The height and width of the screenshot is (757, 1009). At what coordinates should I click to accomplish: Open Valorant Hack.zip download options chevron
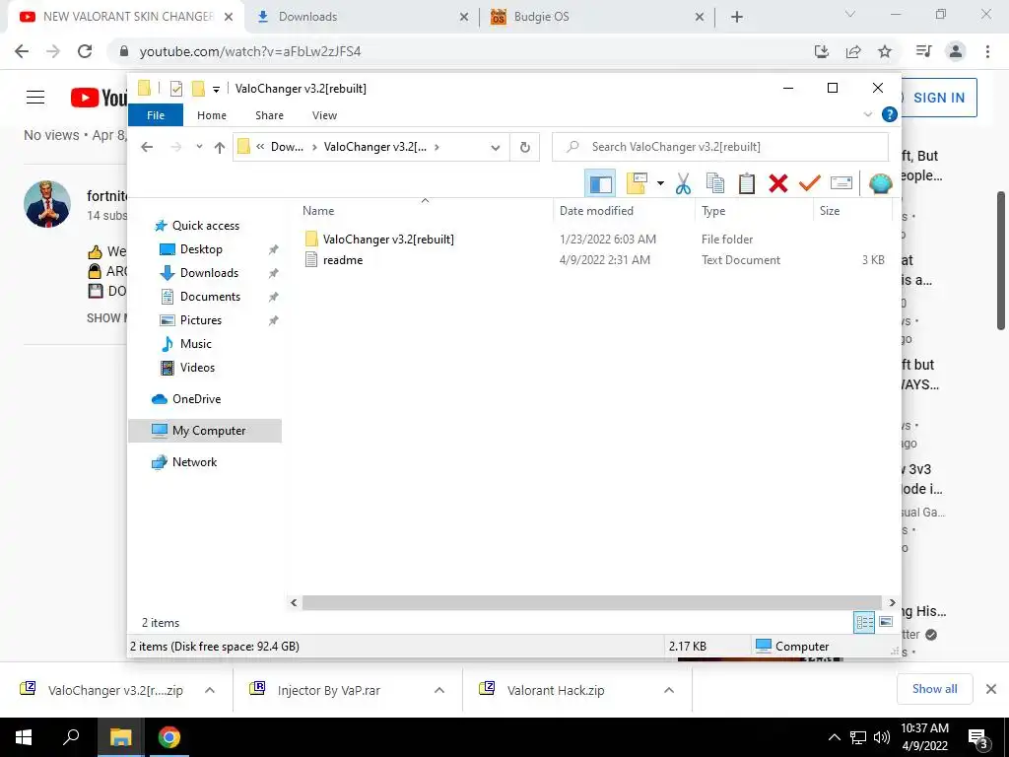point(669,690)
